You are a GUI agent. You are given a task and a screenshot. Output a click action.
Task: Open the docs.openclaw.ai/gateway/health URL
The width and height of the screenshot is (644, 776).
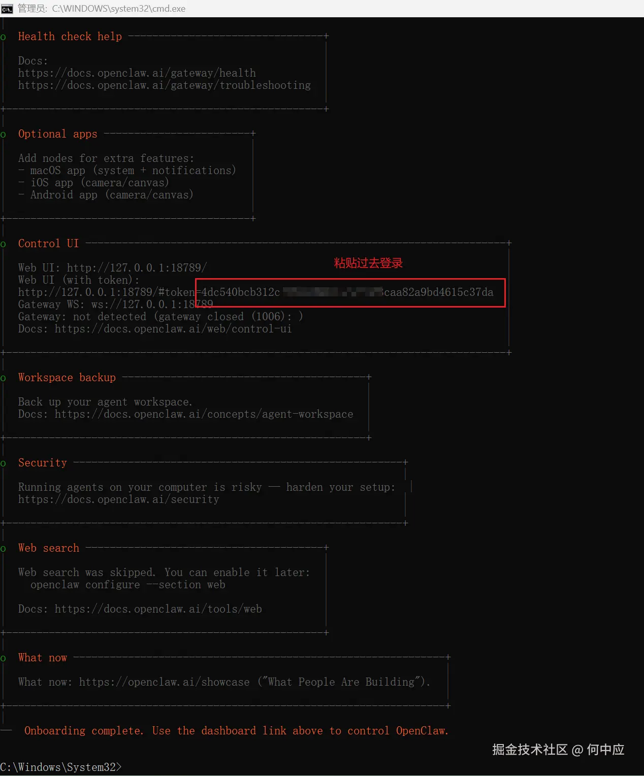[x=137, y=73]
